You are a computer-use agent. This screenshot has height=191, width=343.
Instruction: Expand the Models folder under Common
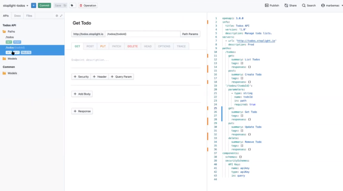point(10,73)
